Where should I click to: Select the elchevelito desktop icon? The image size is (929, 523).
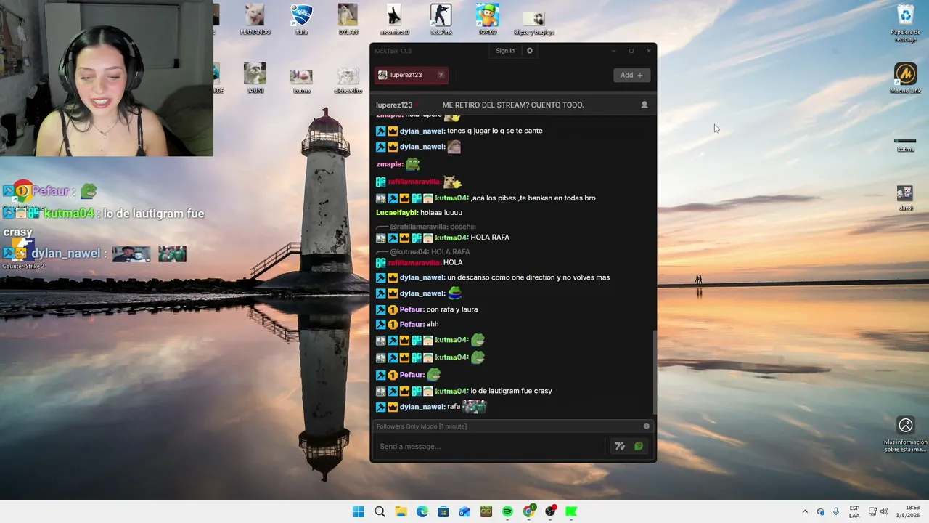348,80
